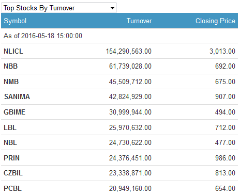
Task: Select SANIMA closing price 907.00
Action: tap(225, 96)
